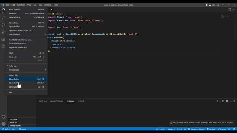
Task: Switch to the OUTPUT panel tab
Action: click(81, 101)
